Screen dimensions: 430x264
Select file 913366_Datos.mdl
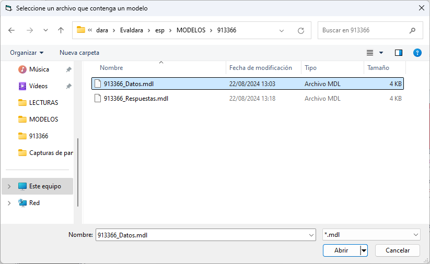tap(248, 84)
